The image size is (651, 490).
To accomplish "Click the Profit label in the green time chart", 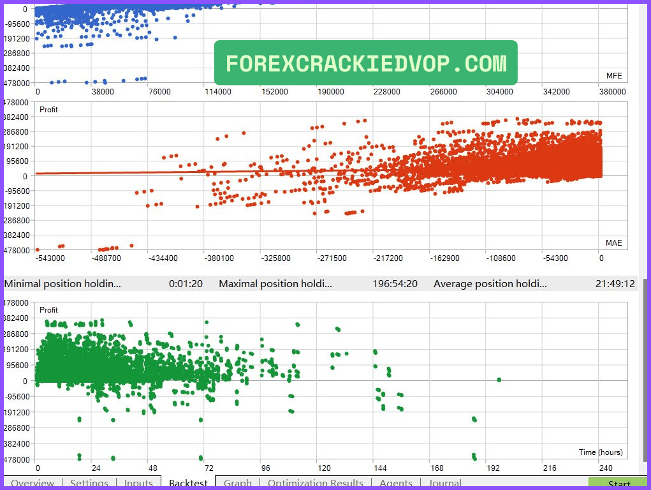I will tap(48, 310).
